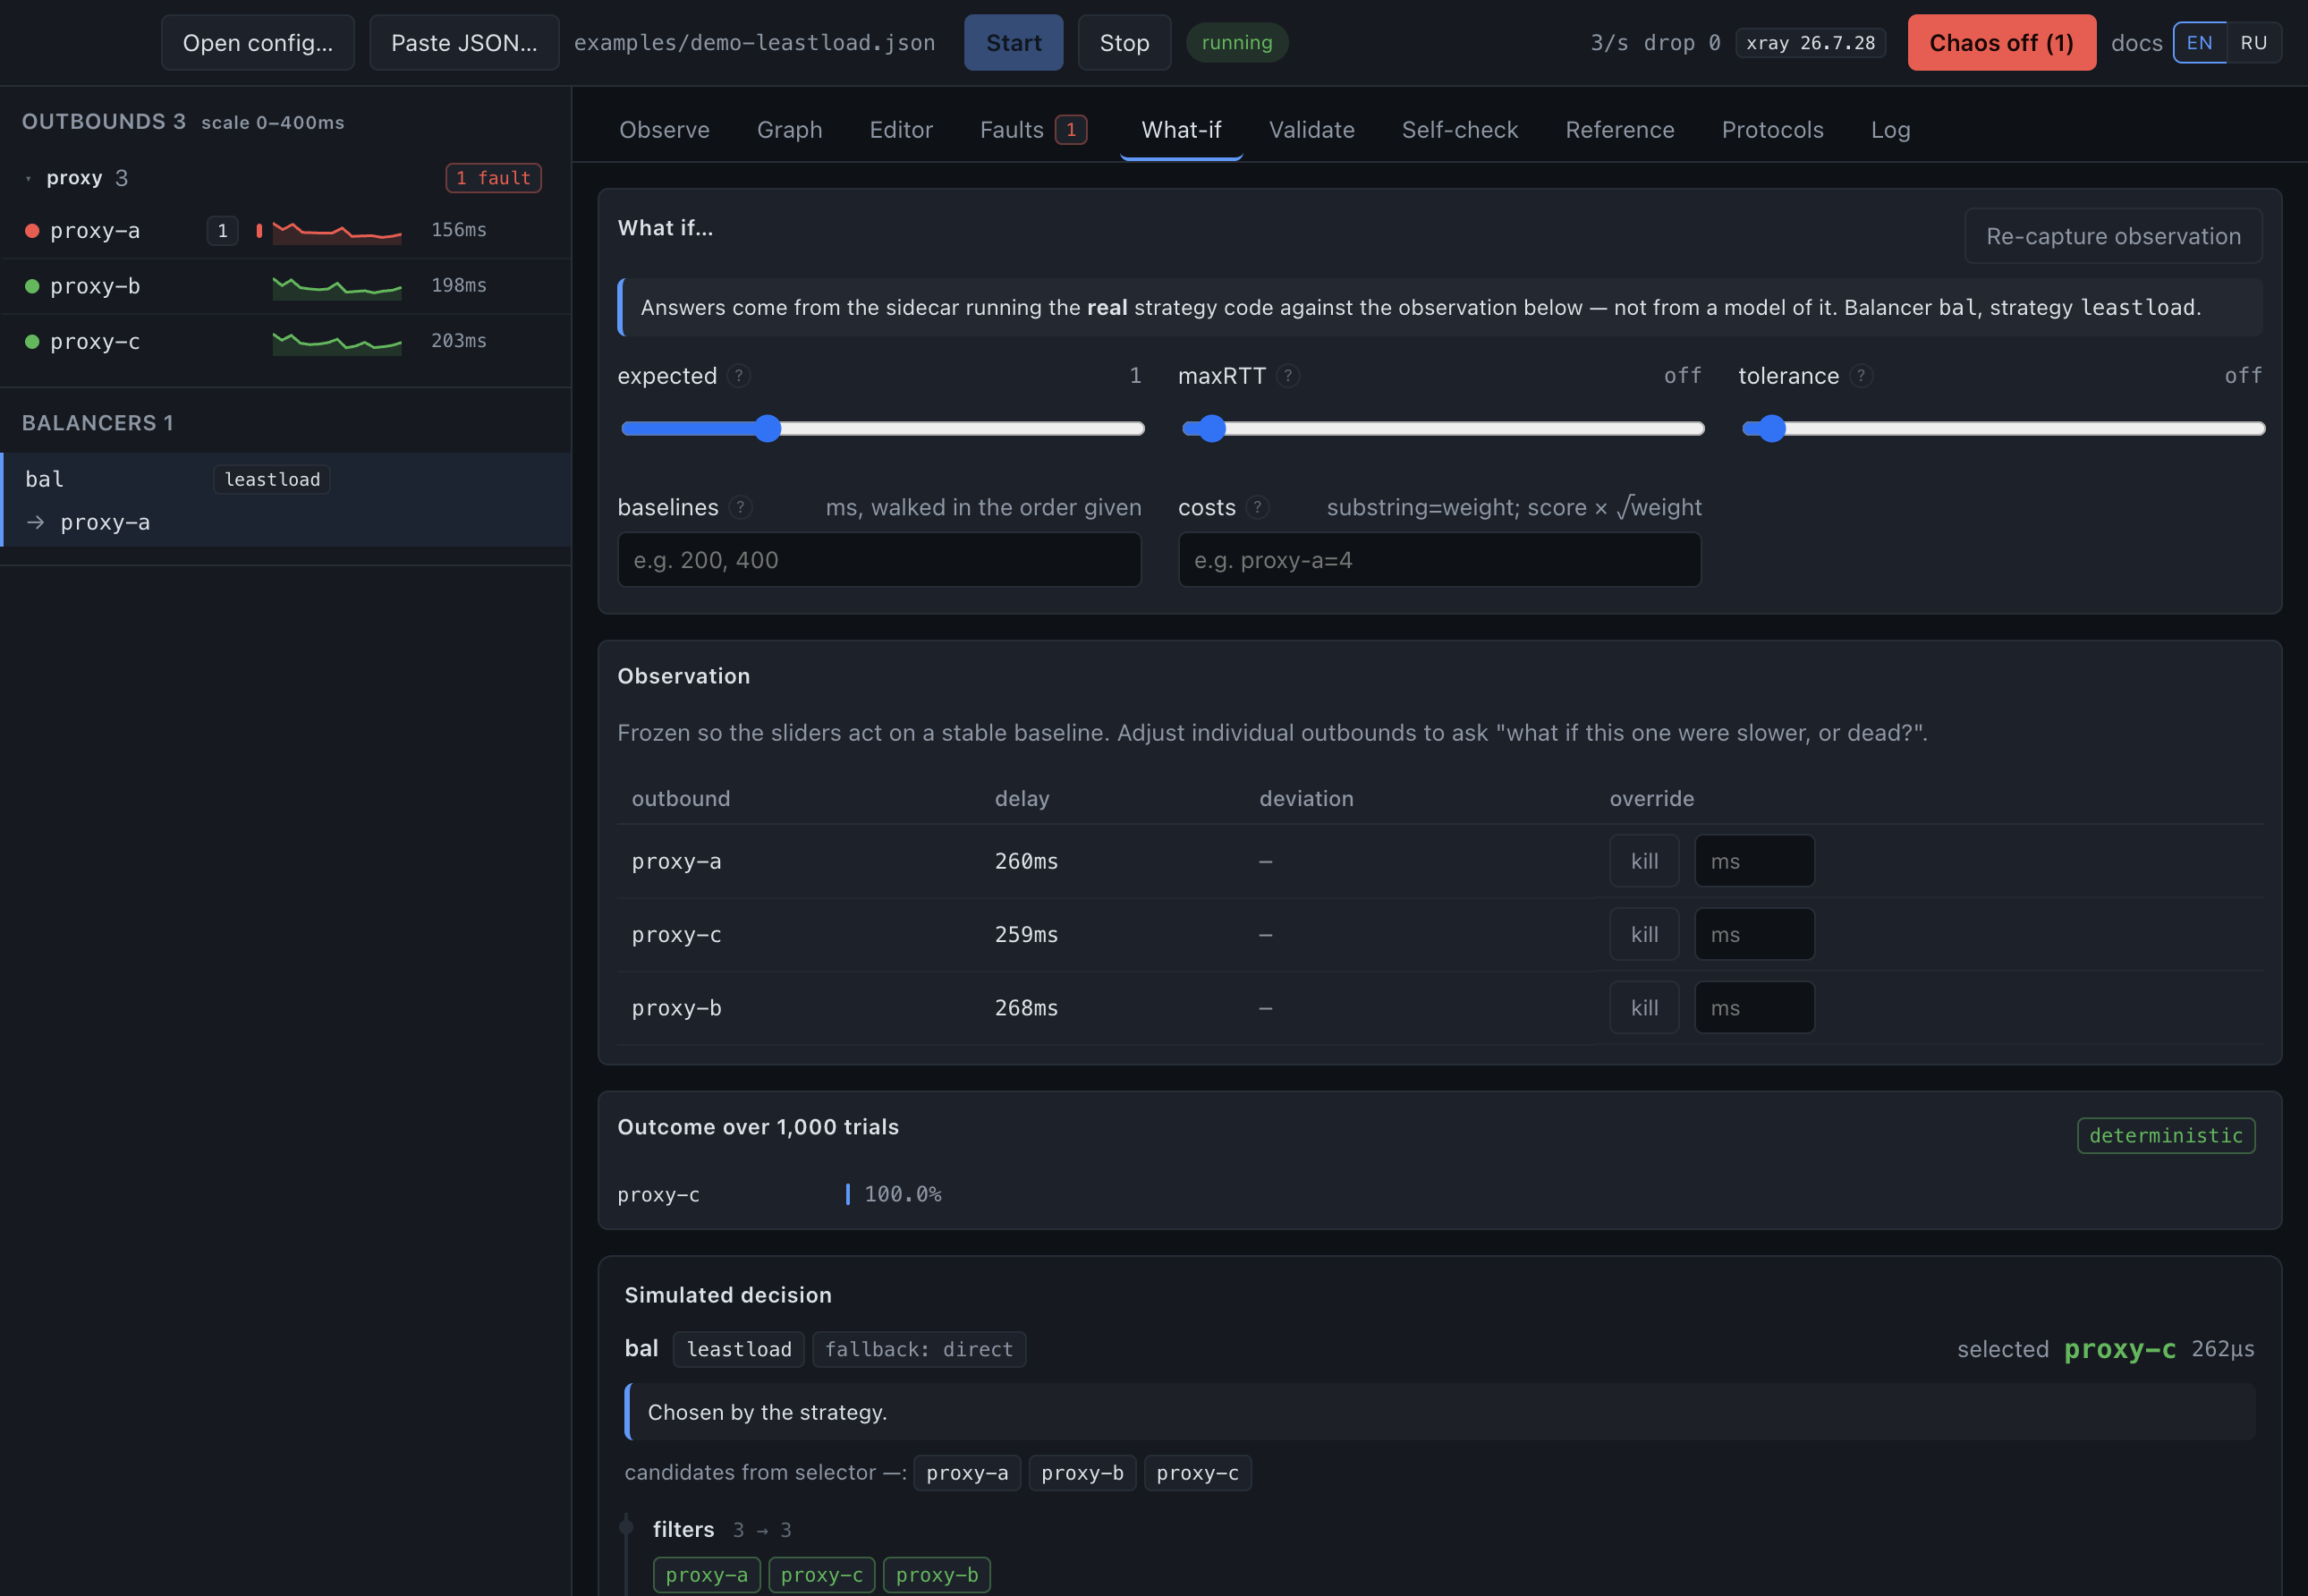Screen dimensions: 2308x1596
Task: Click the fault count badge beside proxy-a
Action: (x=222, y=231)
